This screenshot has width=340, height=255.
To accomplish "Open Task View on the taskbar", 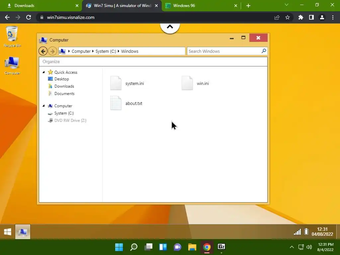I will [x=148, y=247].
